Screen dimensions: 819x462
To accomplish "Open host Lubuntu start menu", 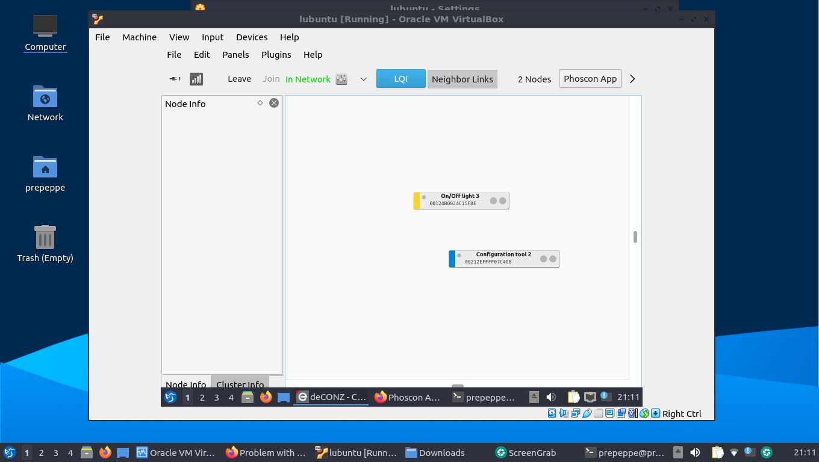I will tap(9, 452).
